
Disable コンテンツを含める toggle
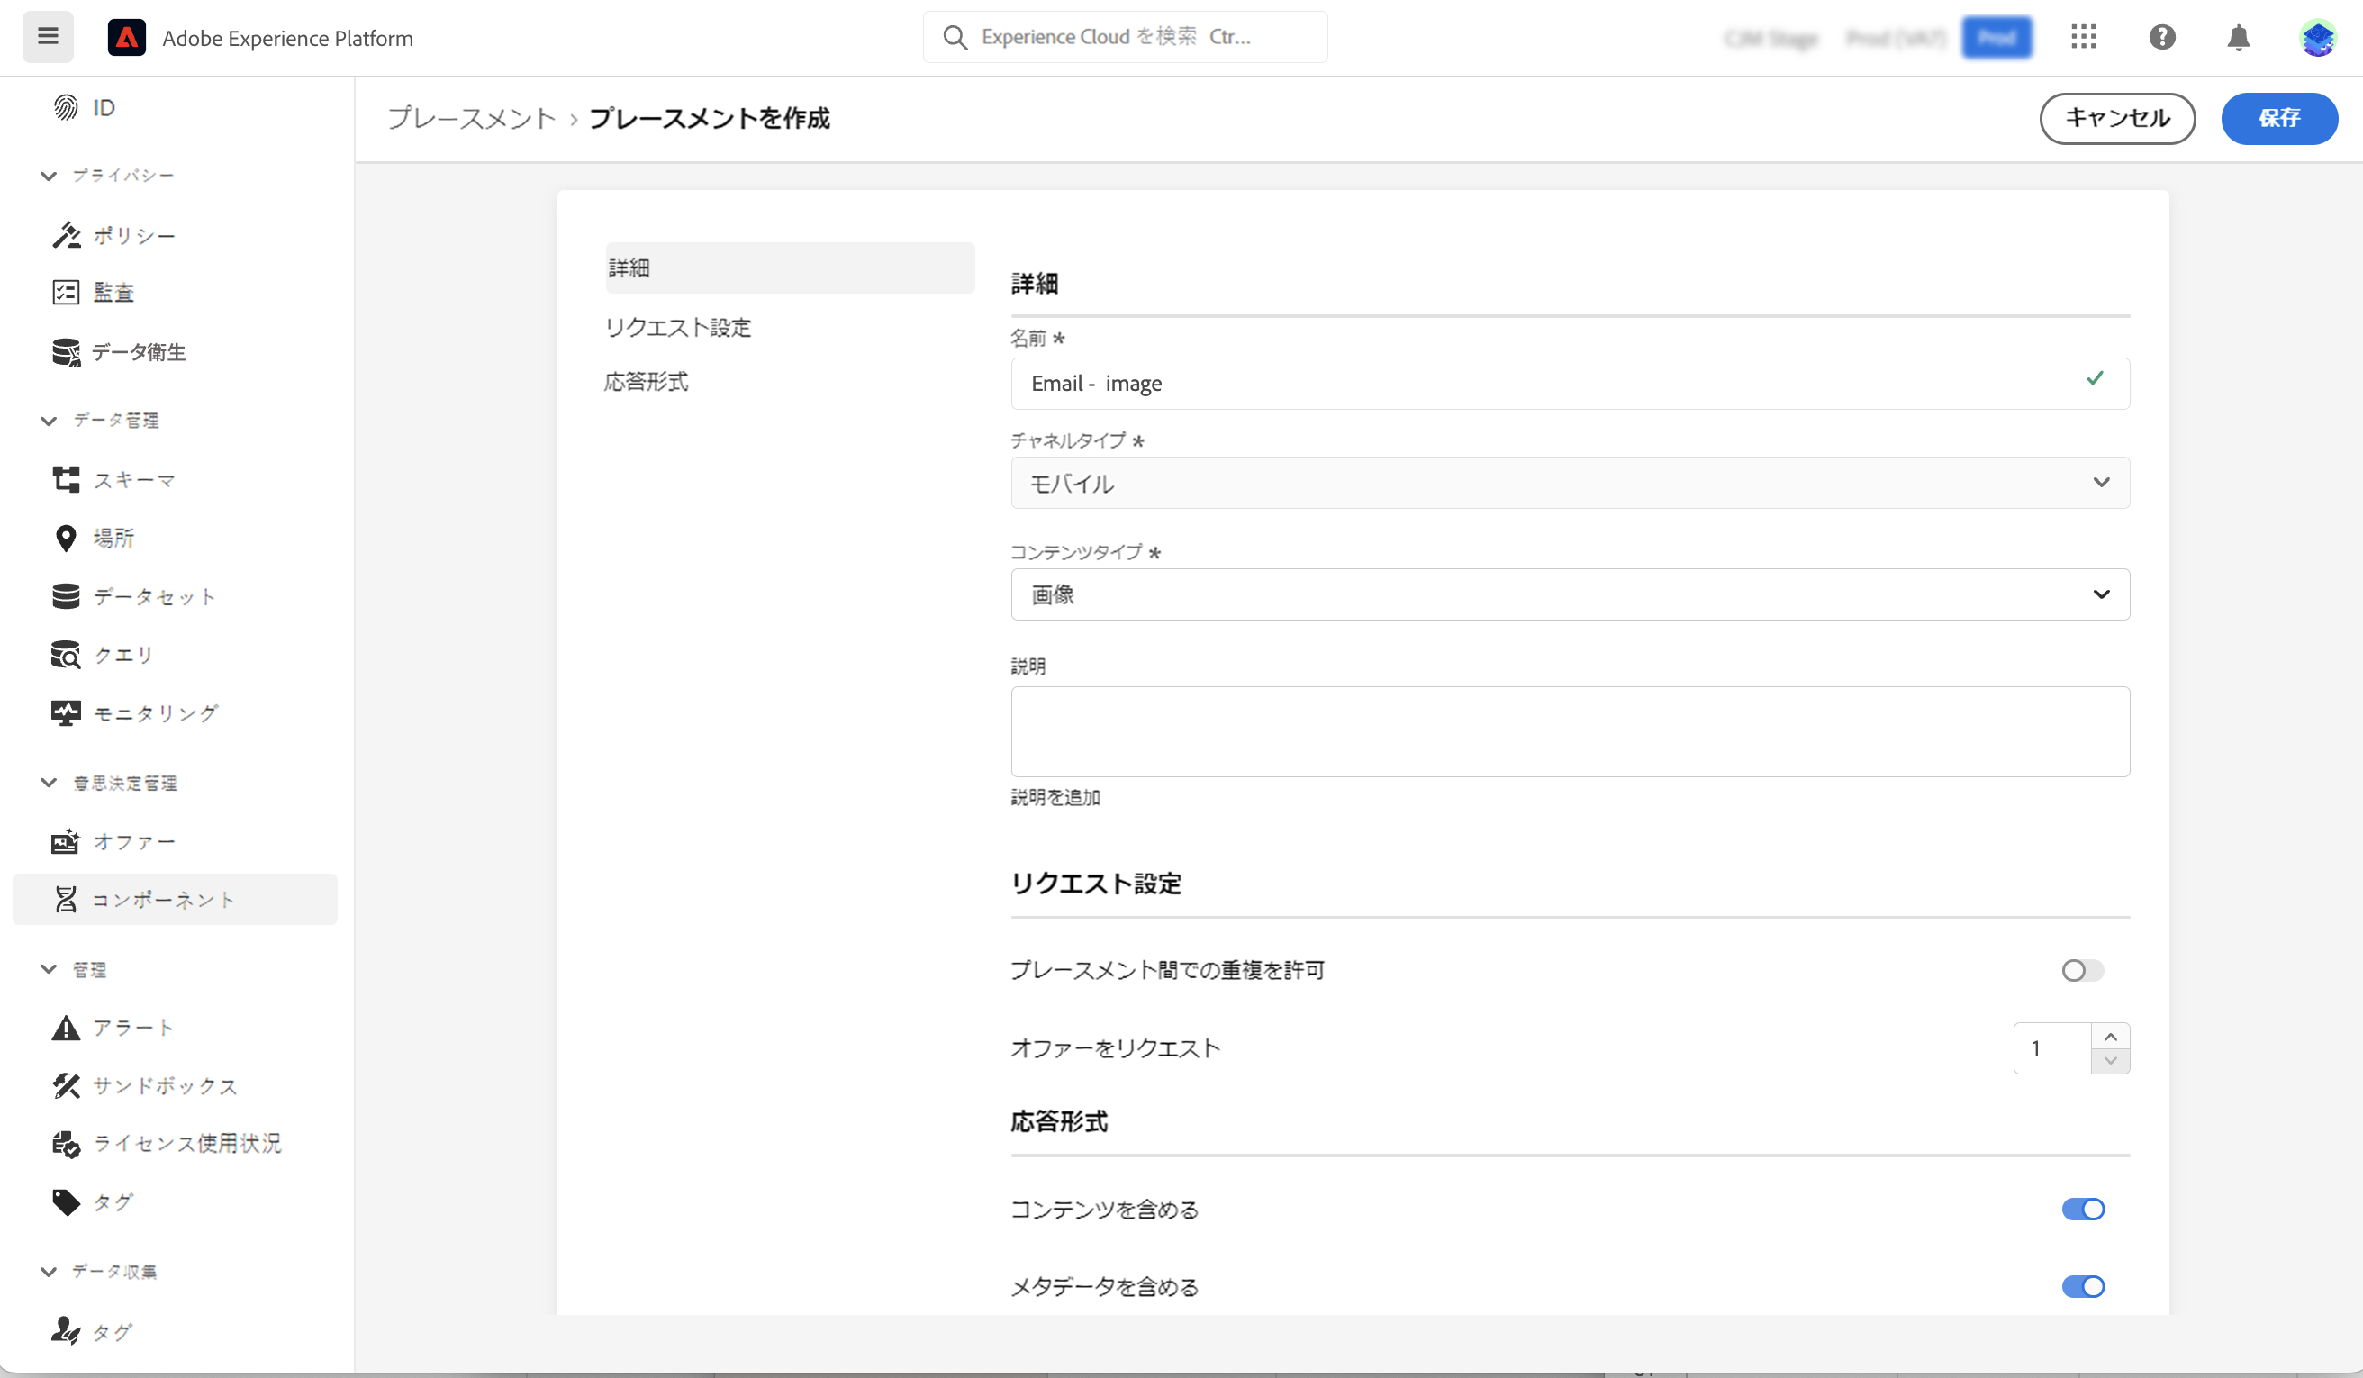tap(2082, 1210)
